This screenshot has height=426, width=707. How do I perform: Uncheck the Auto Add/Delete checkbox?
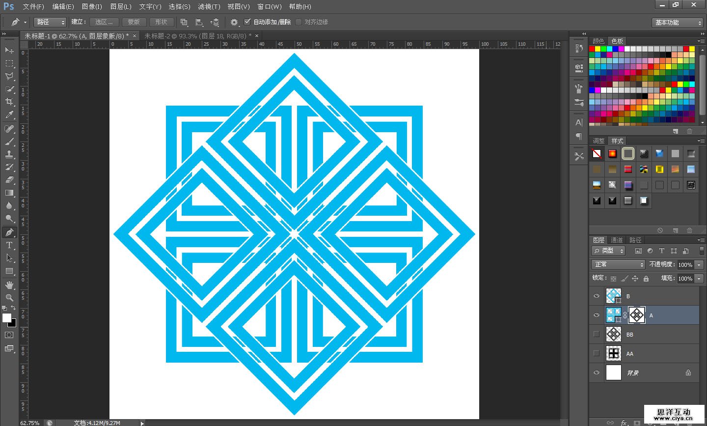coord(247,22)
